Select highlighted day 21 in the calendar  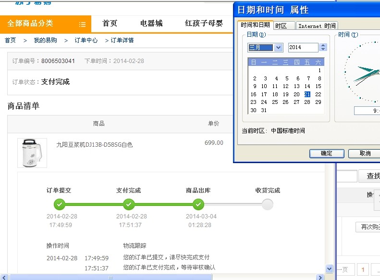click(307, 94)
